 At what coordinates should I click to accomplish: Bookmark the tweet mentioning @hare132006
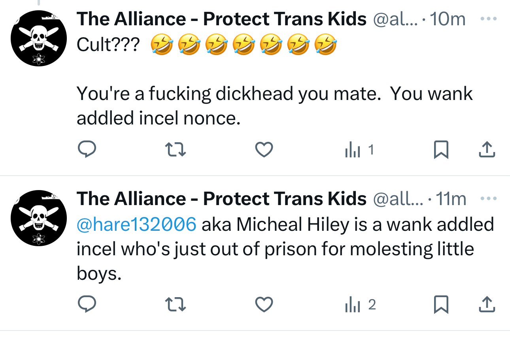pos(441,304)
